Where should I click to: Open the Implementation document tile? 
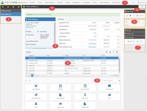pos(60,97)
